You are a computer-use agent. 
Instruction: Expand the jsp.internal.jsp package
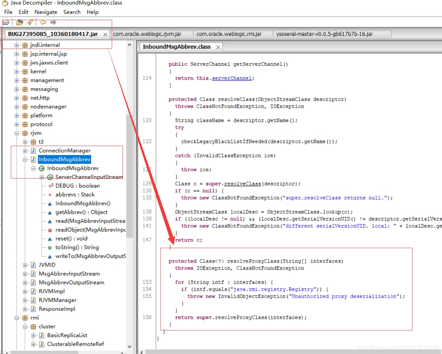pyautogui.click(x=17, y=54)
